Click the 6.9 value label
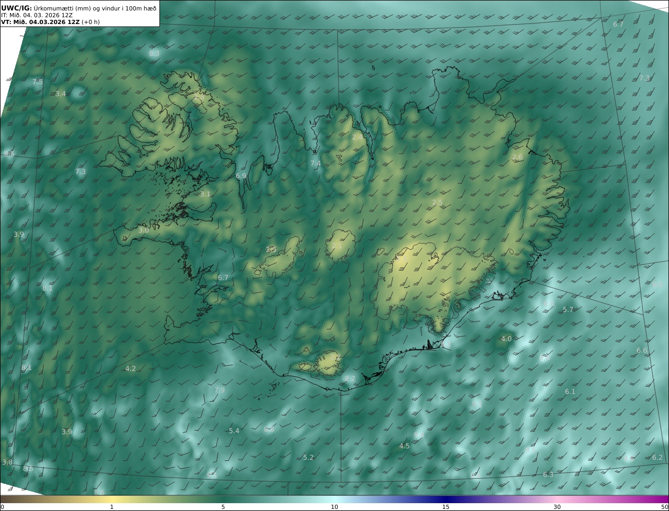The width and height of the screenshot is (669, 511). click(x=241, y=176)
